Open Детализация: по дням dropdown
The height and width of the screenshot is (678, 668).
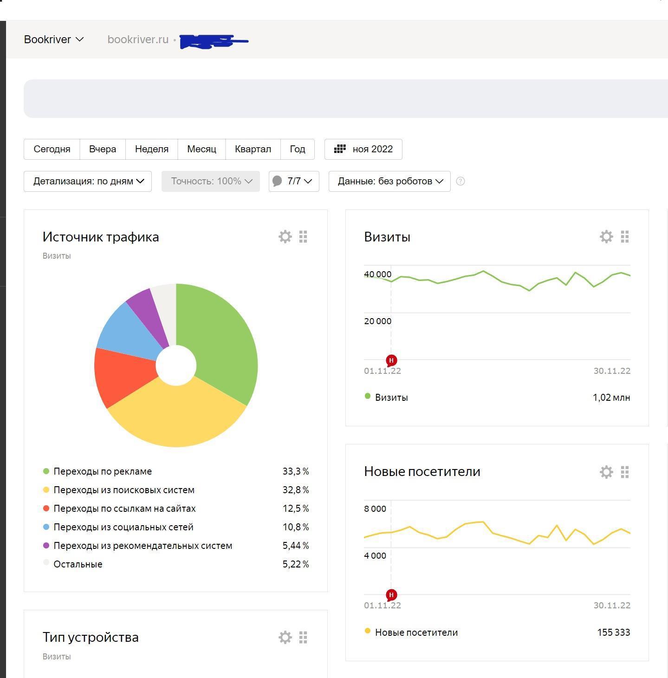coord(88,182)
